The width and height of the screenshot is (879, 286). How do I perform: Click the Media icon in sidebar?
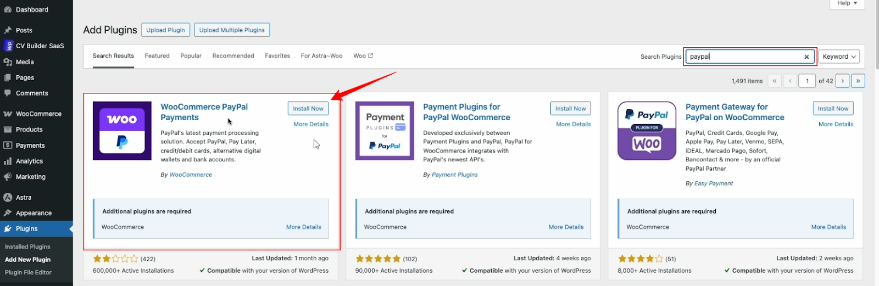pos(8,62)
